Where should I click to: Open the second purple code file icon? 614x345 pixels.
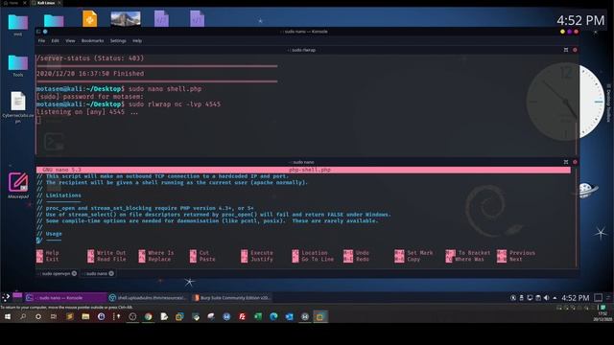pos(197,19)
